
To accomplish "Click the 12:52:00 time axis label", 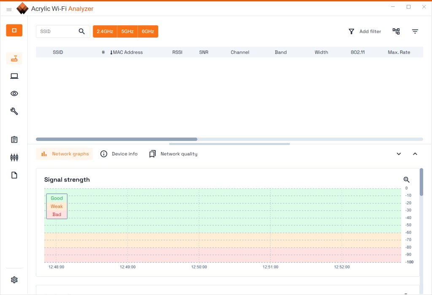I will tap(342, 267).
